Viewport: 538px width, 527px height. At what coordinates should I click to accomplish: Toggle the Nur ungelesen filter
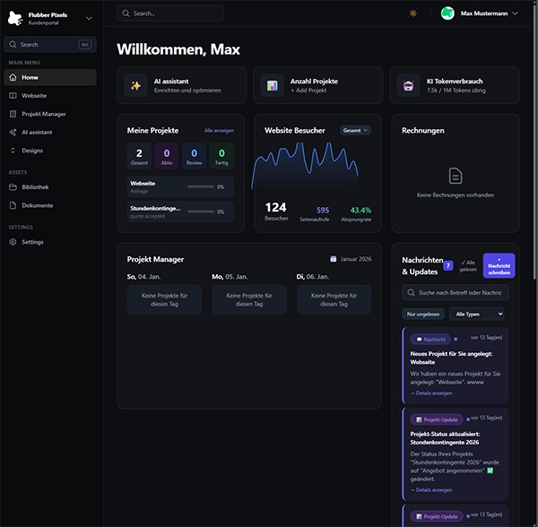tap(423, 315)
